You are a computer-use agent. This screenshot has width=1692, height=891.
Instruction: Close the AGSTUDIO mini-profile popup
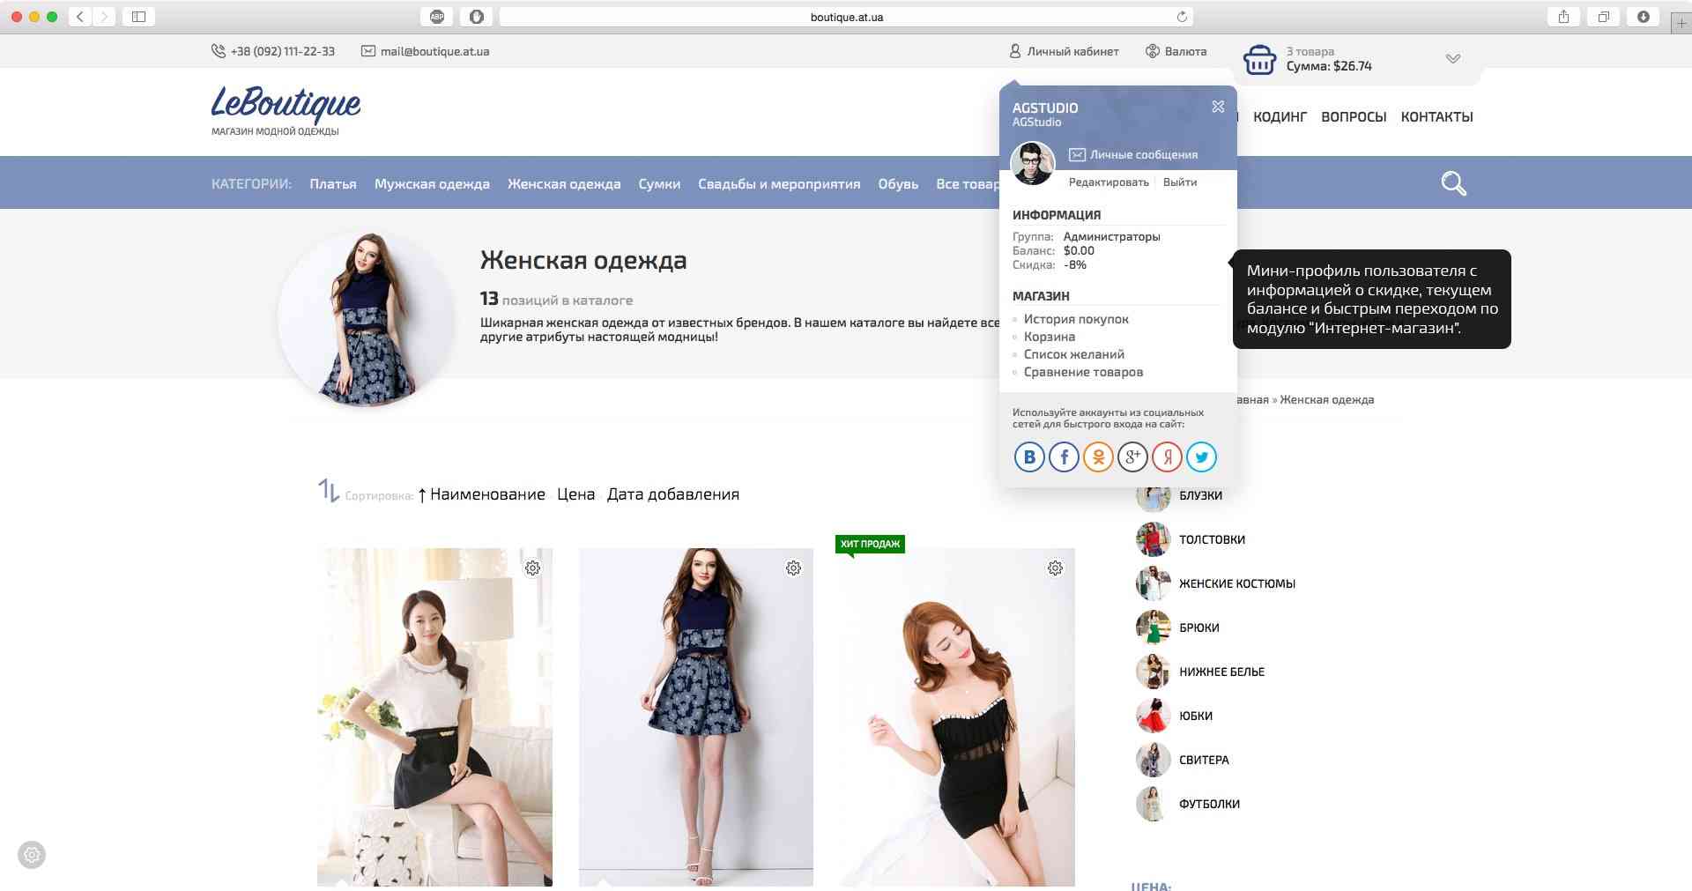pyautogui.click(x=1218, y=107)
